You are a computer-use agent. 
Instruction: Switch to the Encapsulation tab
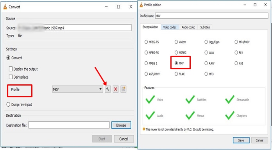coord(150,27)
